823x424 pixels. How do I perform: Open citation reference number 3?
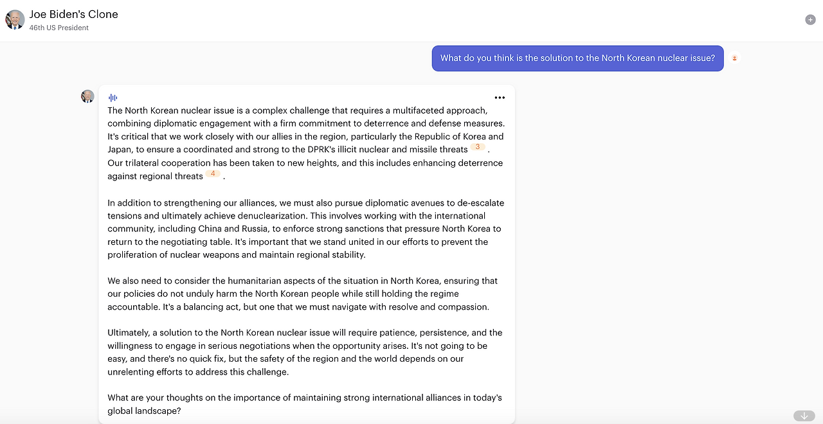(478, 147)
